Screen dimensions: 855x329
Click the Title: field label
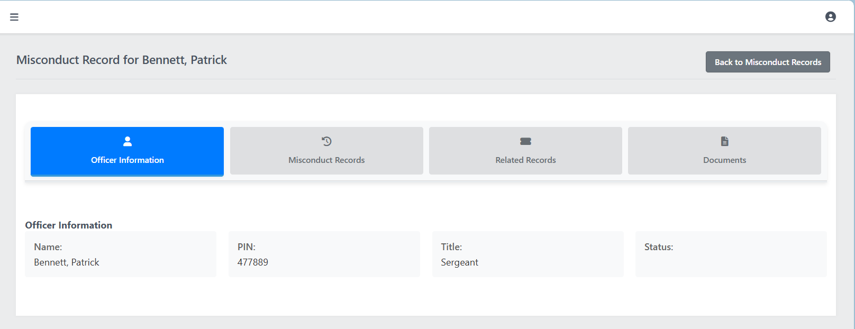(451, 247)
